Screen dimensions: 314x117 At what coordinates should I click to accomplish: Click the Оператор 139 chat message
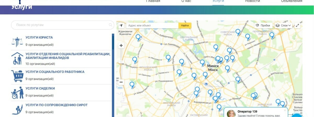click(x=259, y=115)
